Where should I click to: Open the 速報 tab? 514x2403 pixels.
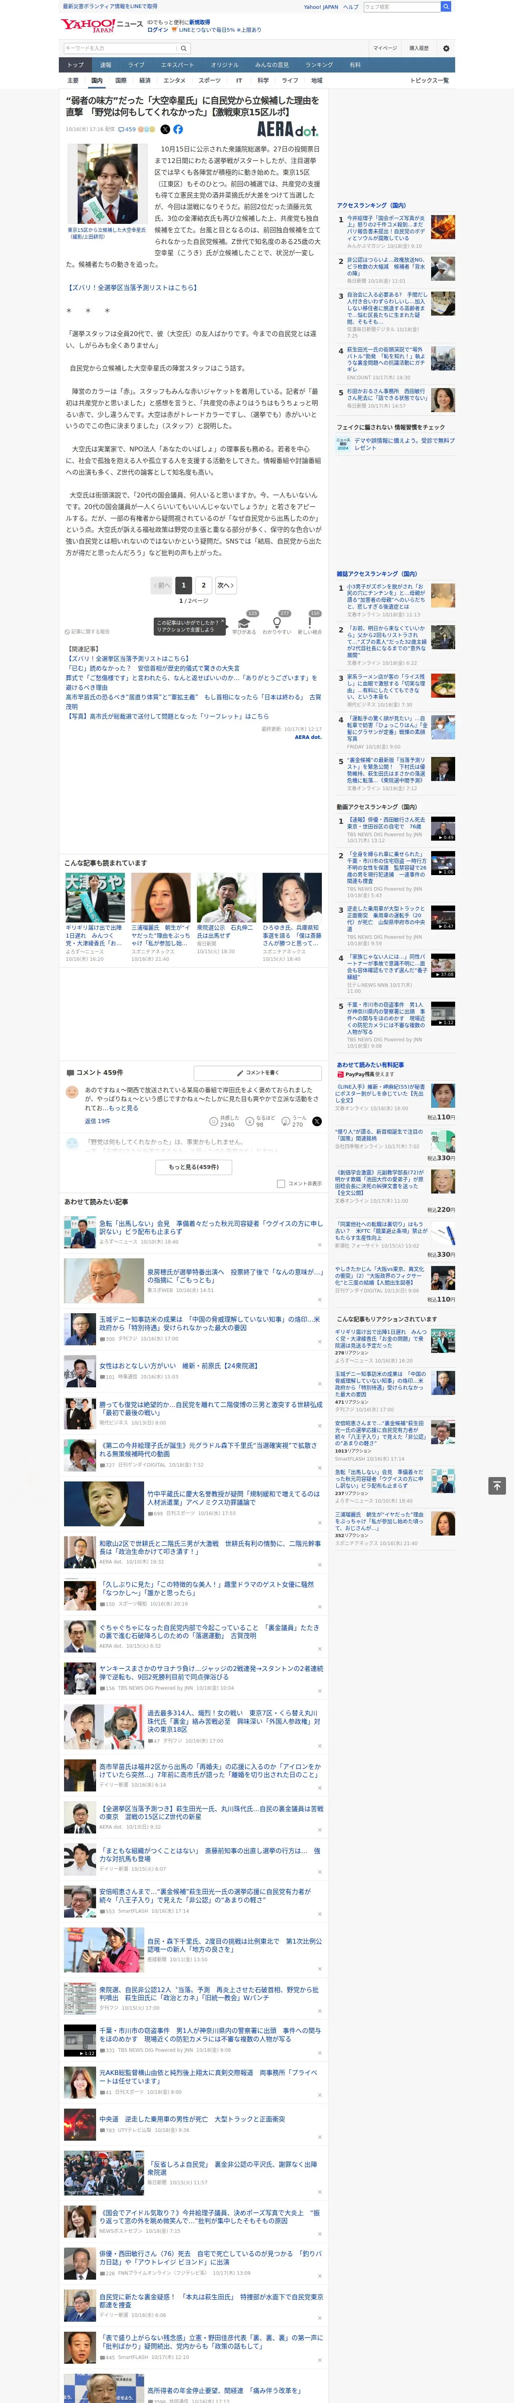click(x=105, y=64)
